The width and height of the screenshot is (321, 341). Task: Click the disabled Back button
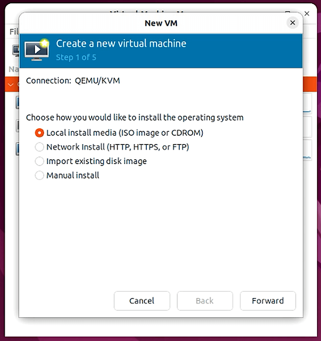tap(205, 301)
